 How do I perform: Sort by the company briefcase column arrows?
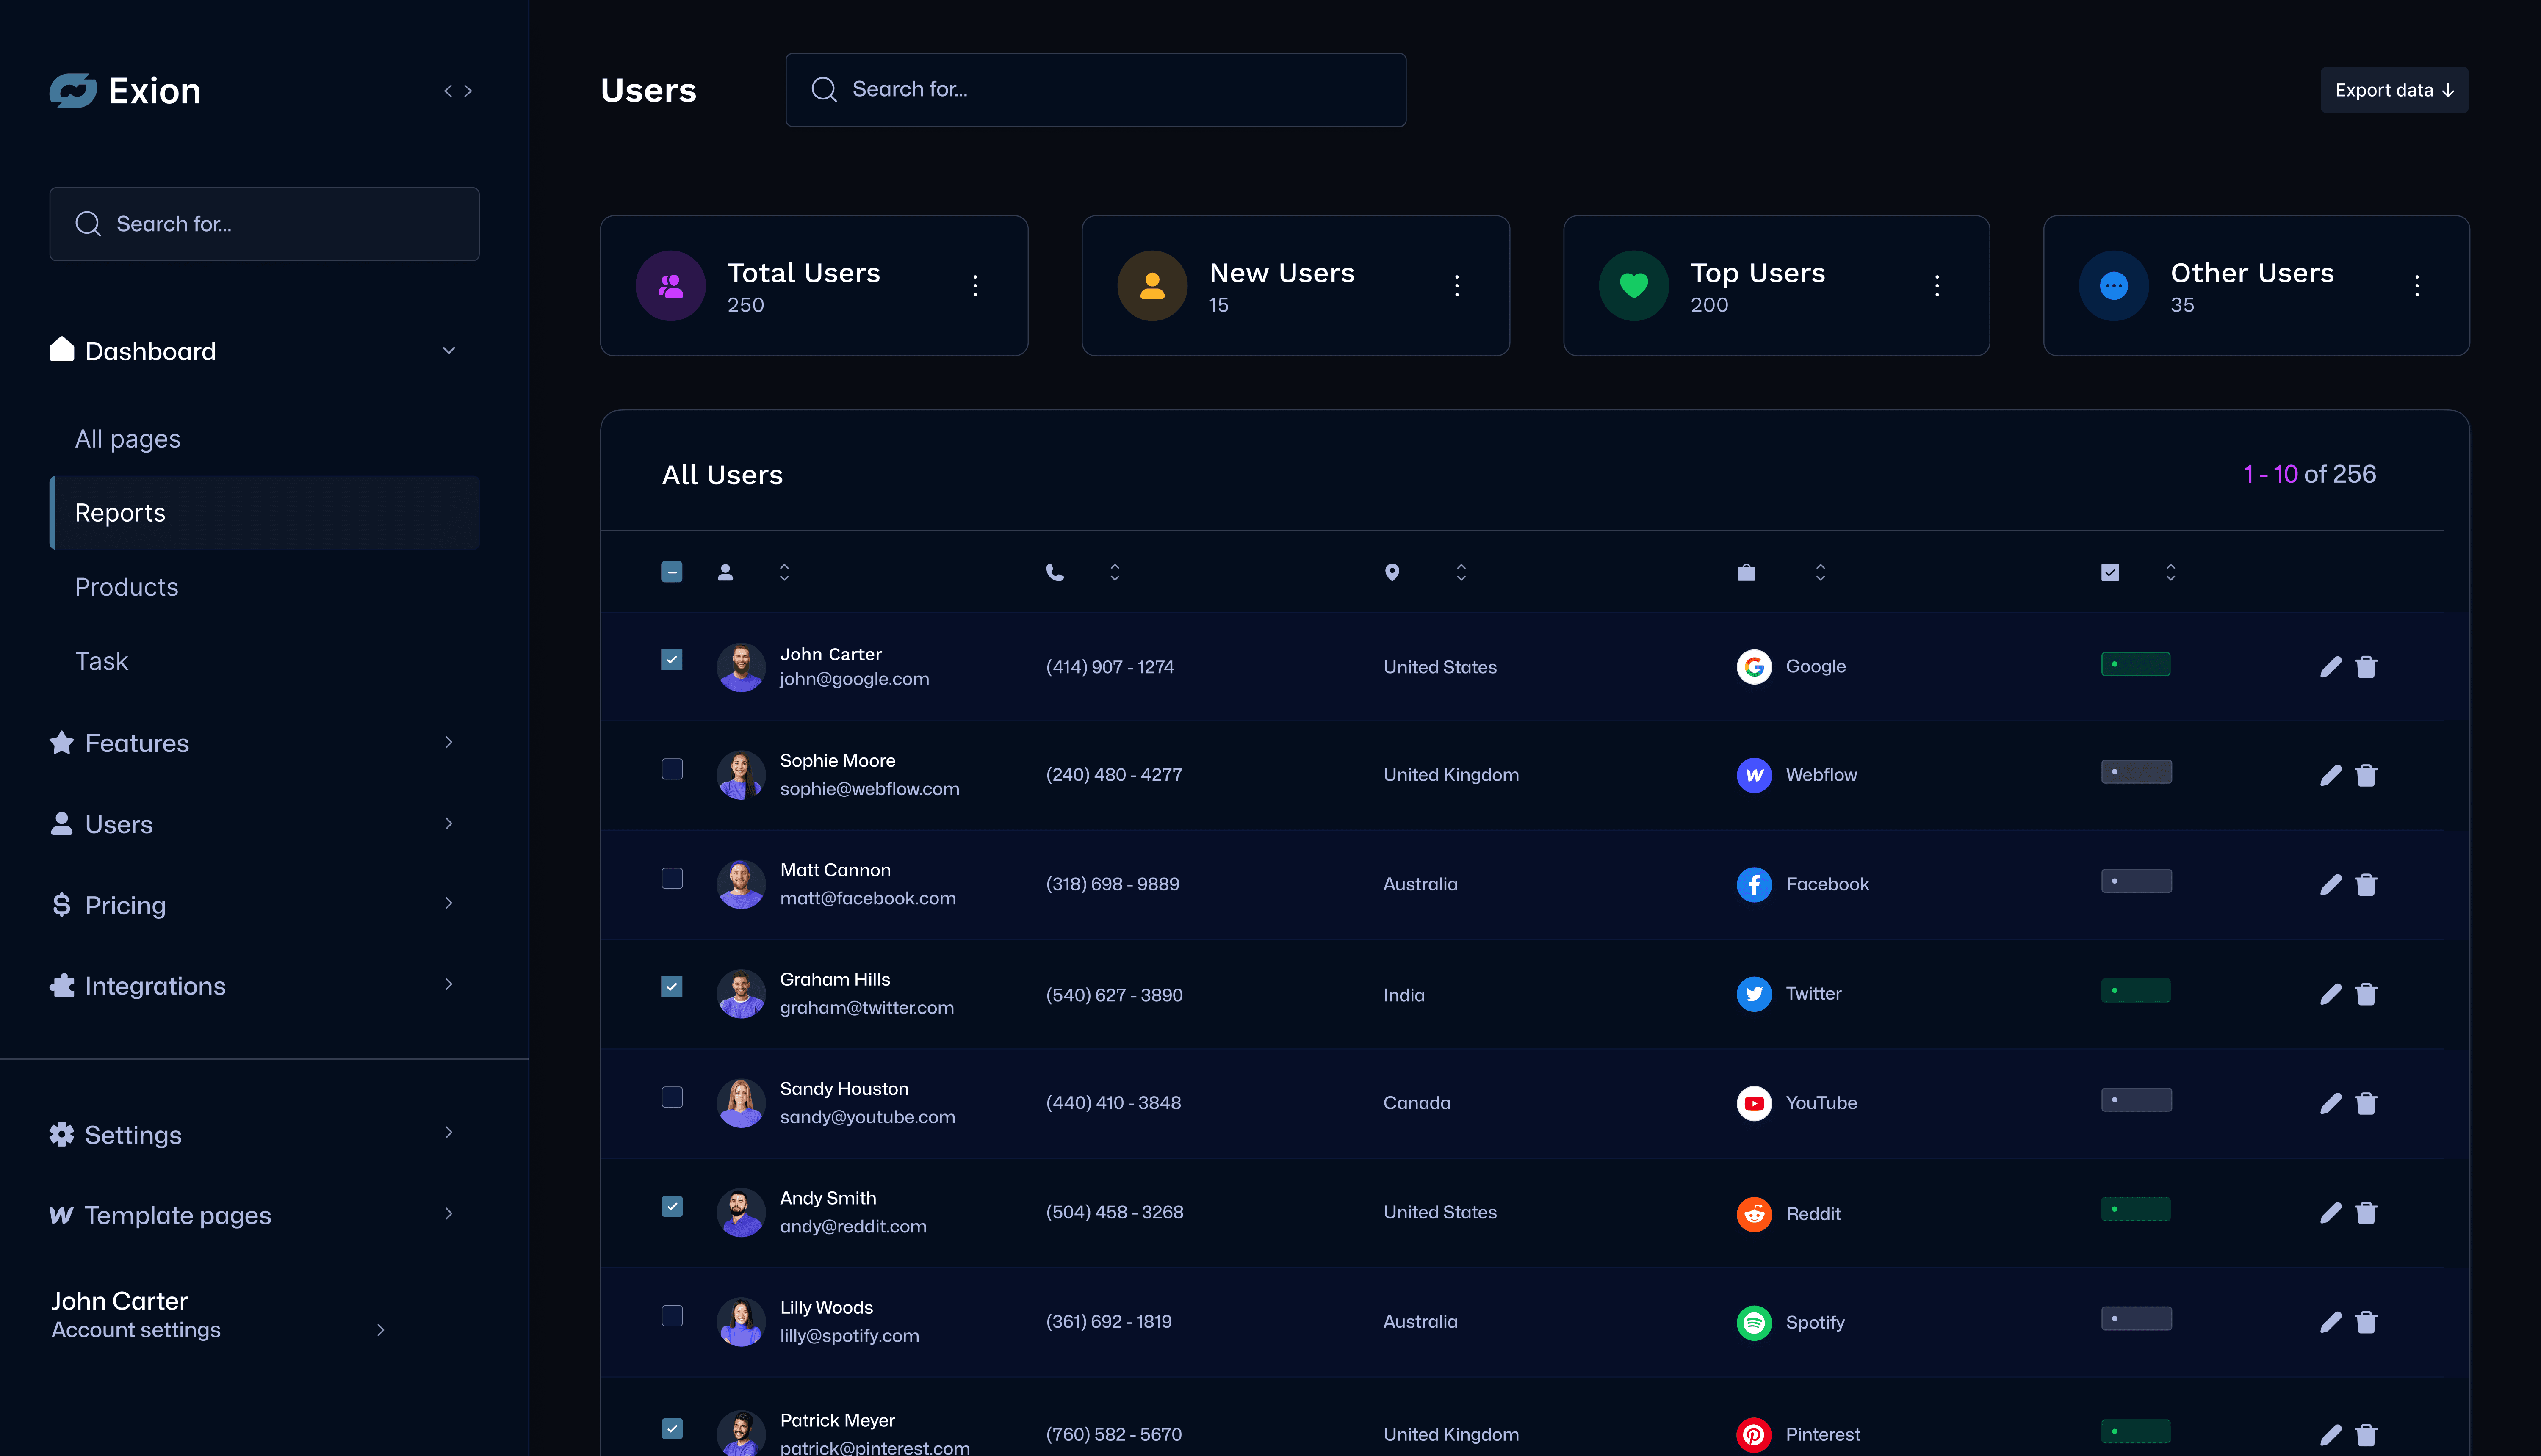pyautogui.click(x=1820, y=573)
